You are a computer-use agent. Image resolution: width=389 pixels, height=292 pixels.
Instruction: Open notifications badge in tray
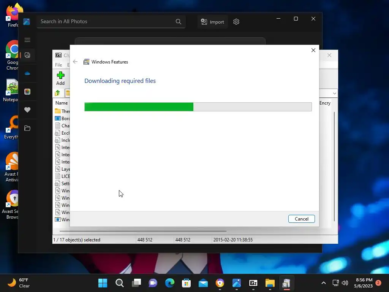378,283
